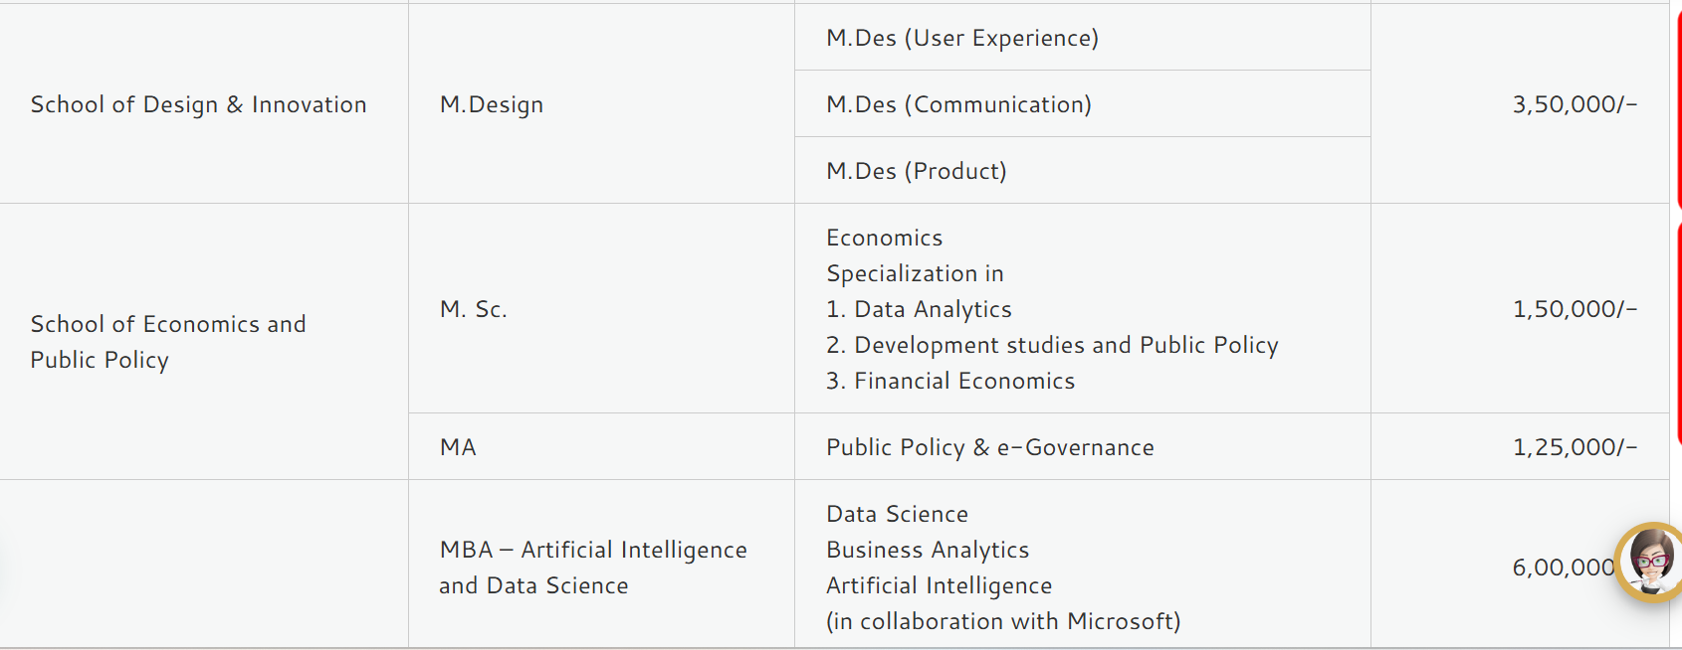Select M.Des (User Experience) row
Image resolution: width=1682 pixels, height=650 pixels.
coord(962,38)
